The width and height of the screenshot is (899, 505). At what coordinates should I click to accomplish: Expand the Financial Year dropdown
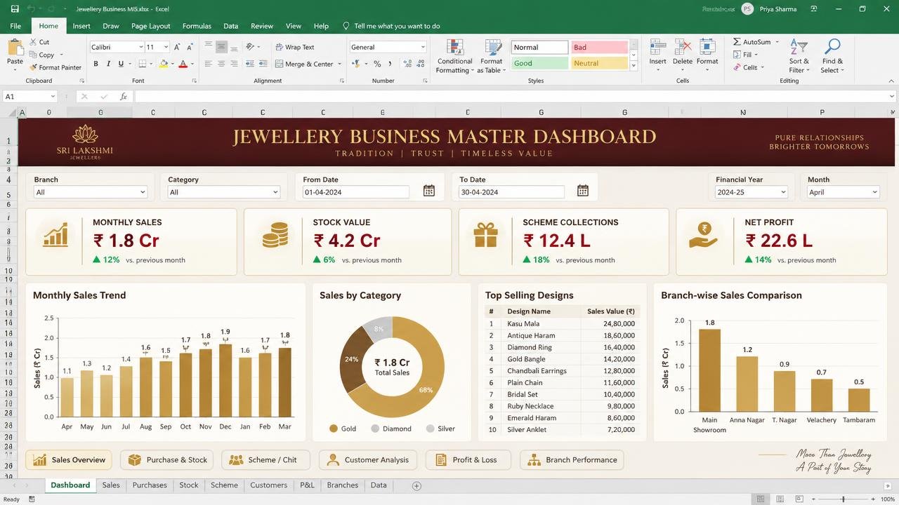pos(752,192)
